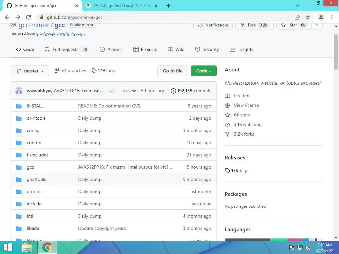
Task: Open the c++tools folder
Action: 36,118
